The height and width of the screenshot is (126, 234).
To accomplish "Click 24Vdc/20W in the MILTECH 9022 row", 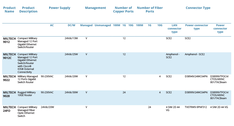I will 71,76.
